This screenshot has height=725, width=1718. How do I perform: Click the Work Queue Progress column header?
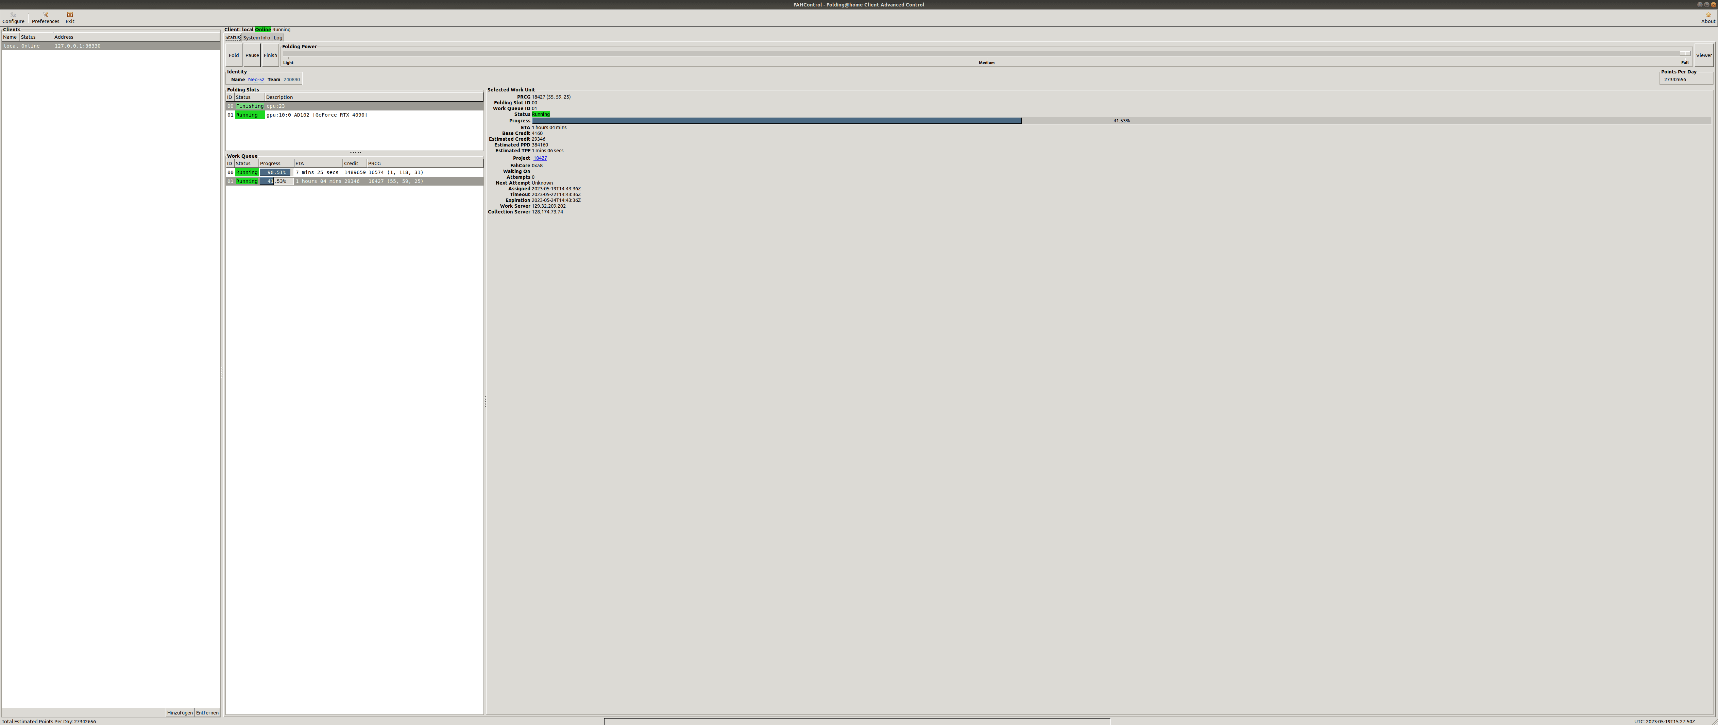[x=276, y=163]
